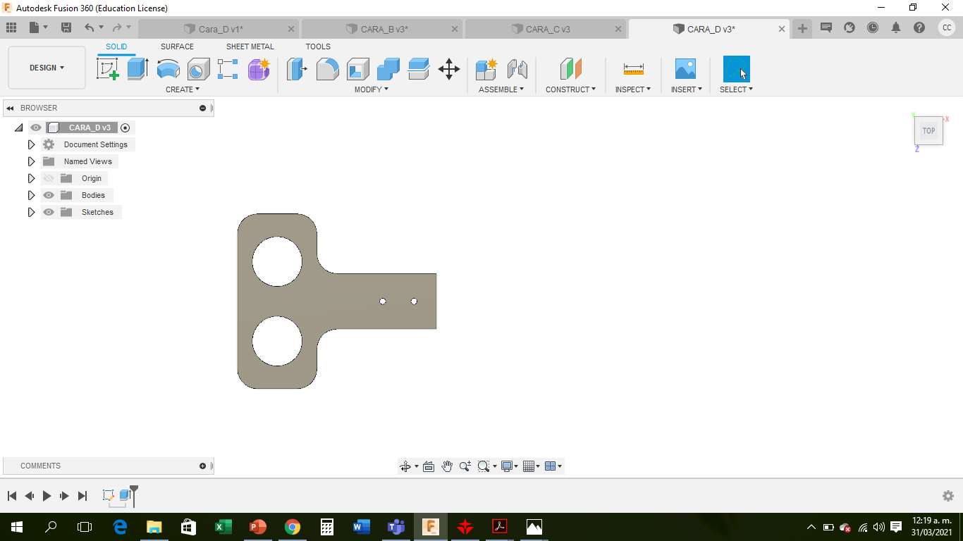
Task: Expand Bodies node
Action: (x=31, y=195)
